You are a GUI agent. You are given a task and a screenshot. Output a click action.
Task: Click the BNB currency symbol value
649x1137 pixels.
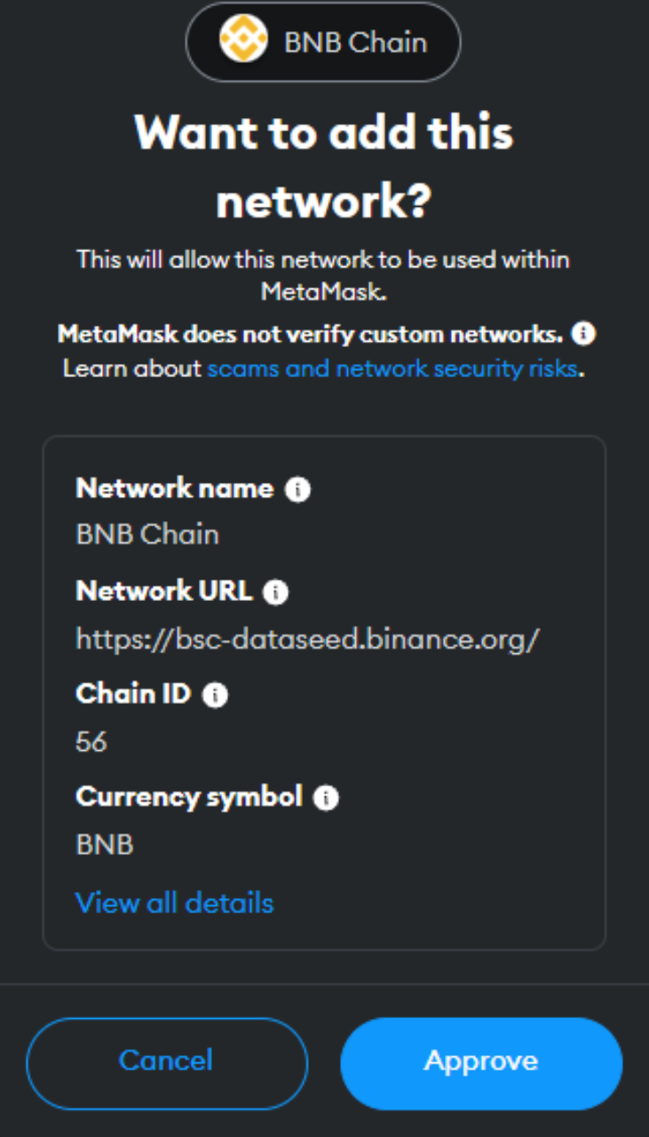pos(105,844)
